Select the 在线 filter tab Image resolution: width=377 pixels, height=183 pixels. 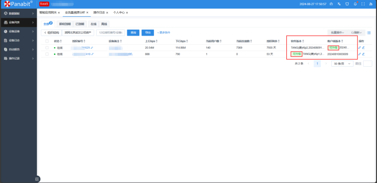point(94,24)
